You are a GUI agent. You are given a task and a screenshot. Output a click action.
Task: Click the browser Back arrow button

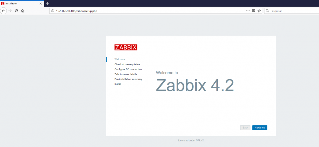3,11
